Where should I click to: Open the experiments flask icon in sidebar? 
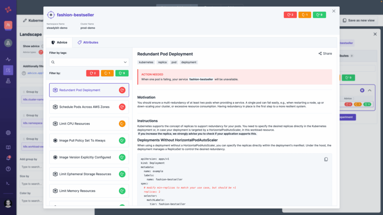tap(8, 81)
